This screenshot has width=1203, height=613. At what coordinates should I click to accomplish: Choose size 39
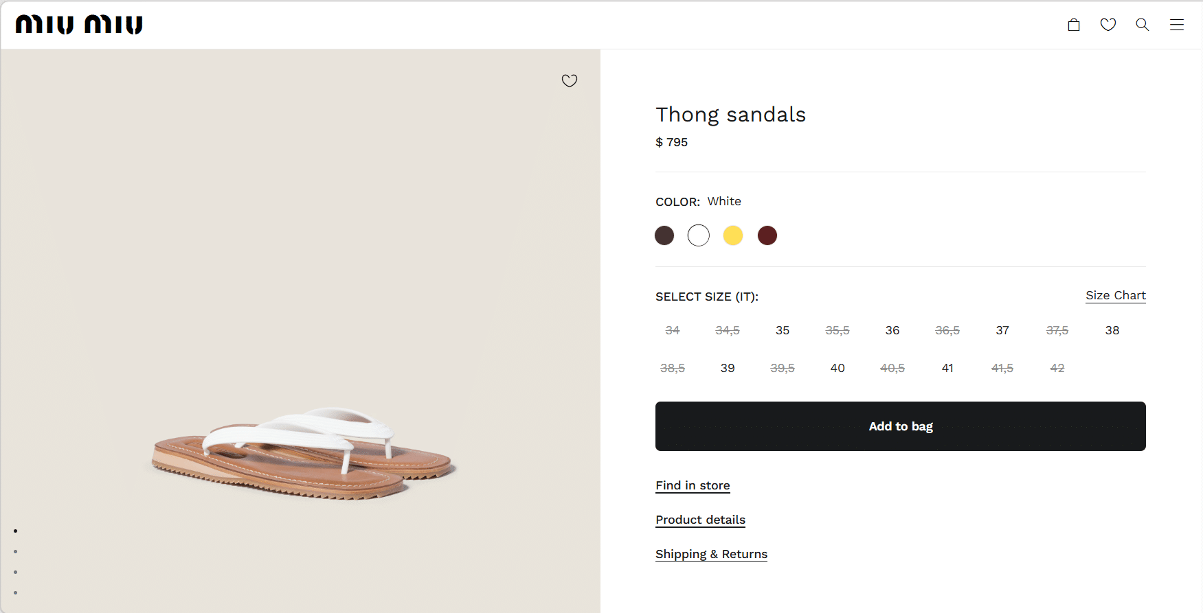pos(728,368)
